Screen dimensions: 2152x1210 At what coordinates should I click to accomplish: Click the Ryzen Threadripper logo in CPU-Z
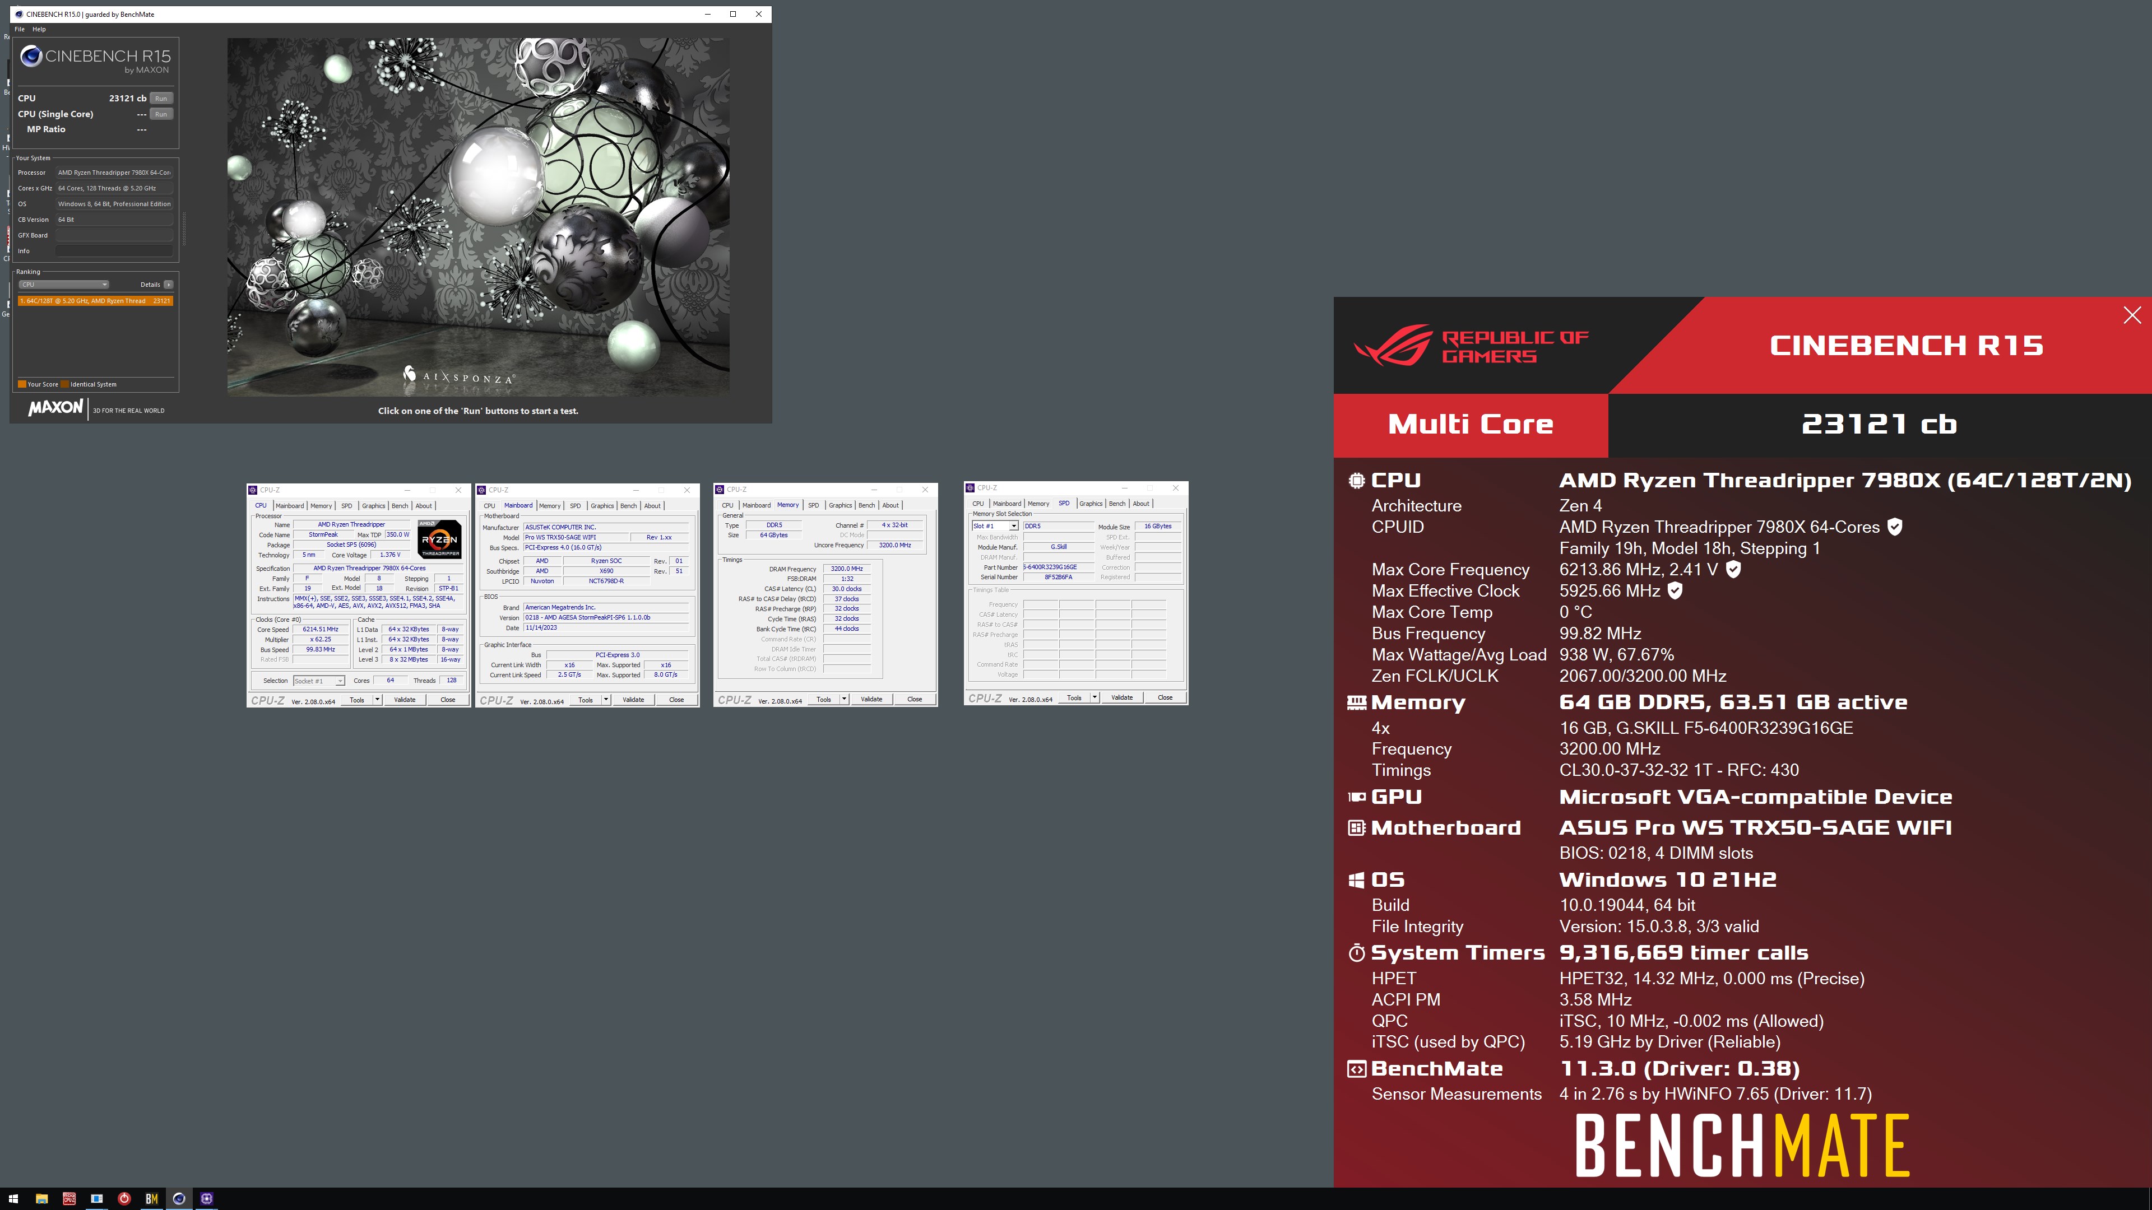coord(439,539)
